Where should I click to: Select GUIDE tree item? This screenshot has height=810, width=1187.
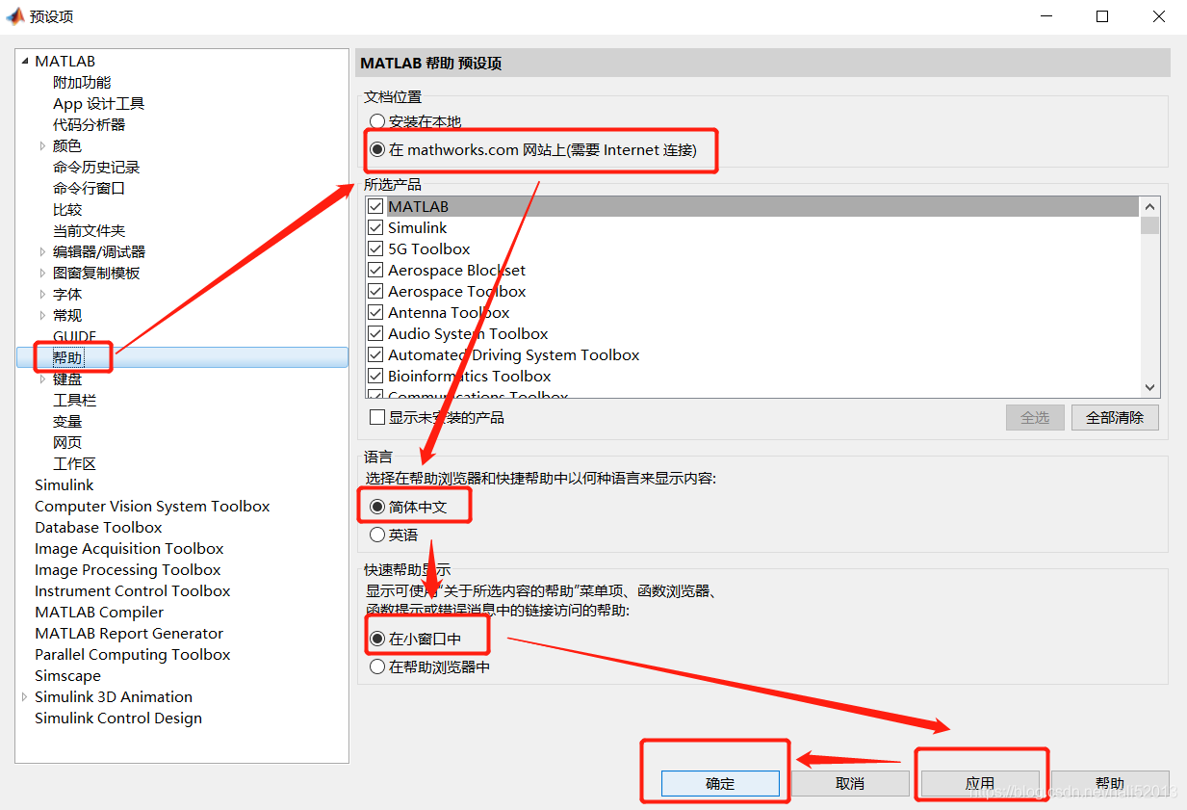pos(74,337)
